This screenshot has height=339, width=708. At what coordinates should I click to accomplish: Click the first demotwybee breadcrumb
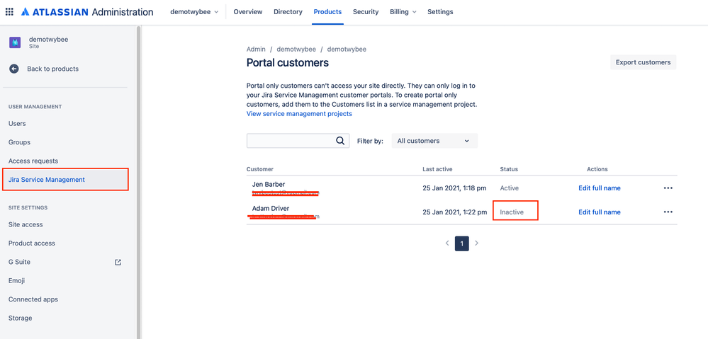296,49
